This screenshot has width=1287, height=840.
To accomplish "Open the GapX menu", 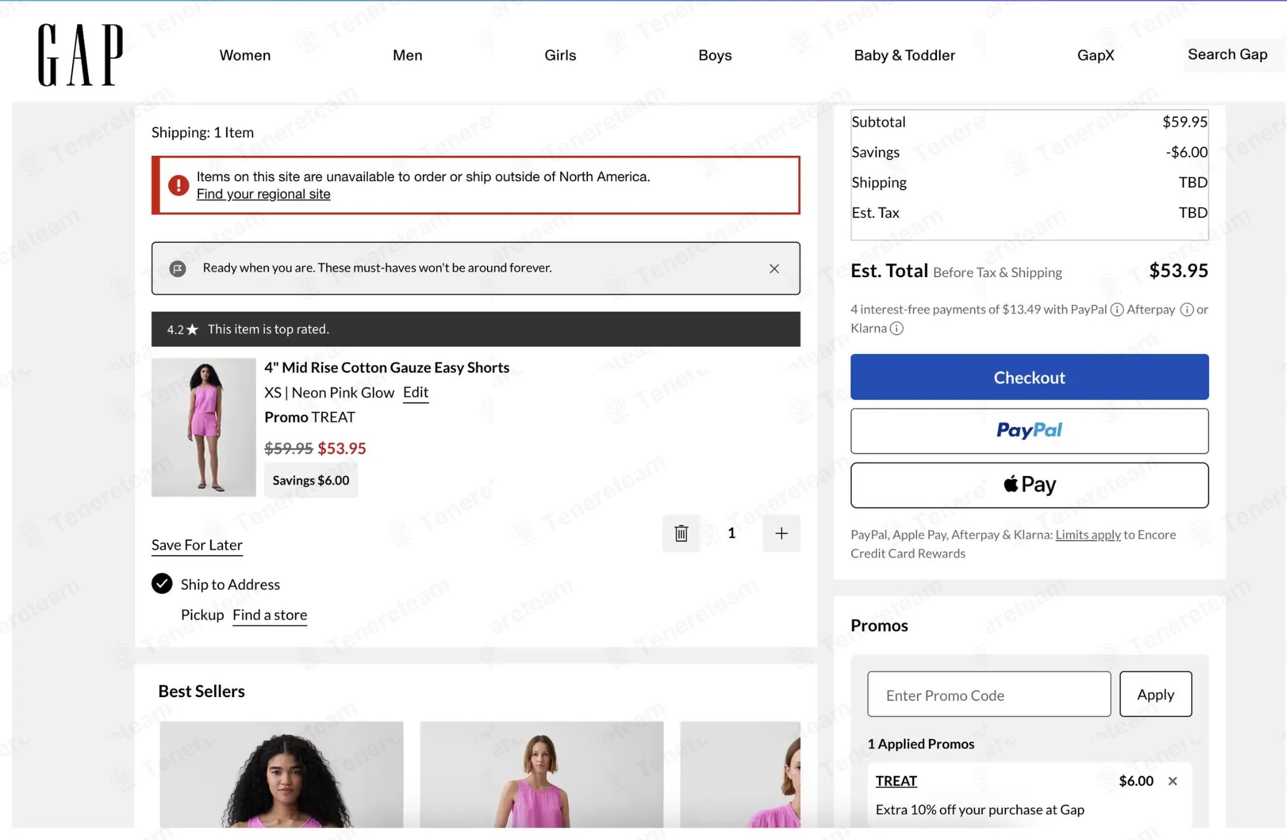I will tap(1095, 55).
